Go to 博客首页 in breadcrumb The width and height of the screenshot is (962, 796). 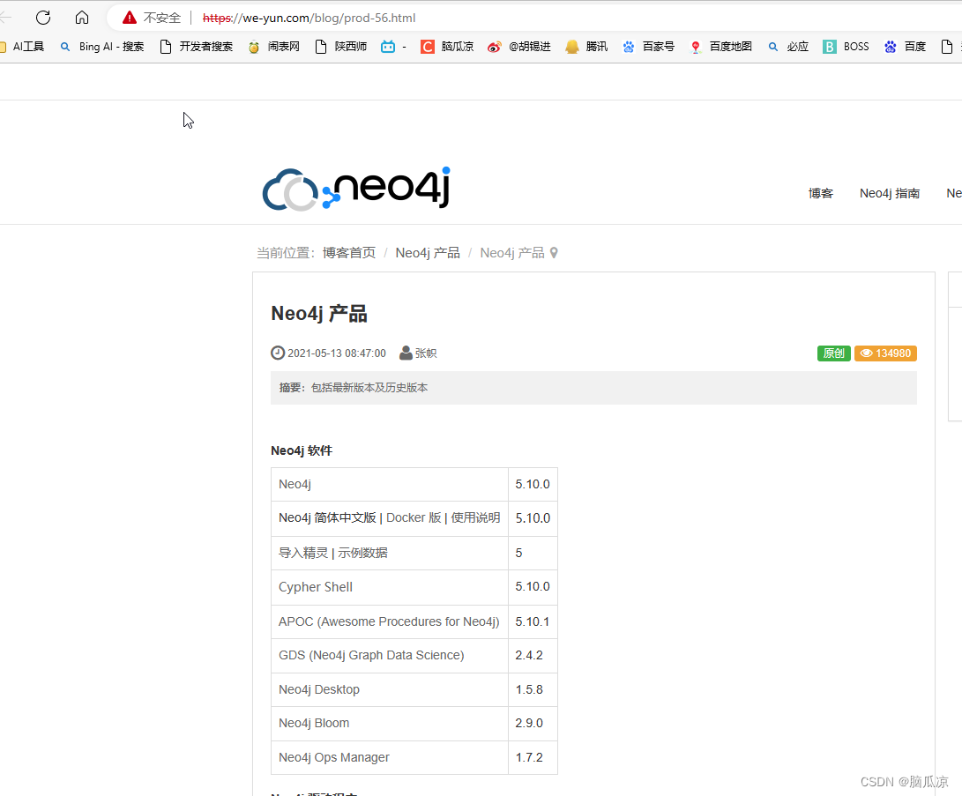(349, 253)
